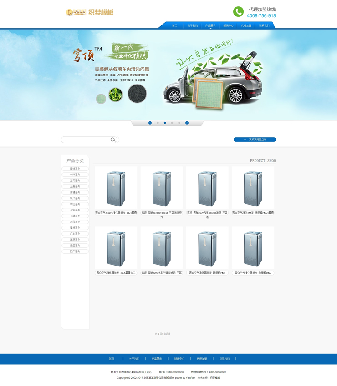This screenshot has width=337, height=386.
Task: Select the second banner slide dot
Action: click(x=158, y=123)
